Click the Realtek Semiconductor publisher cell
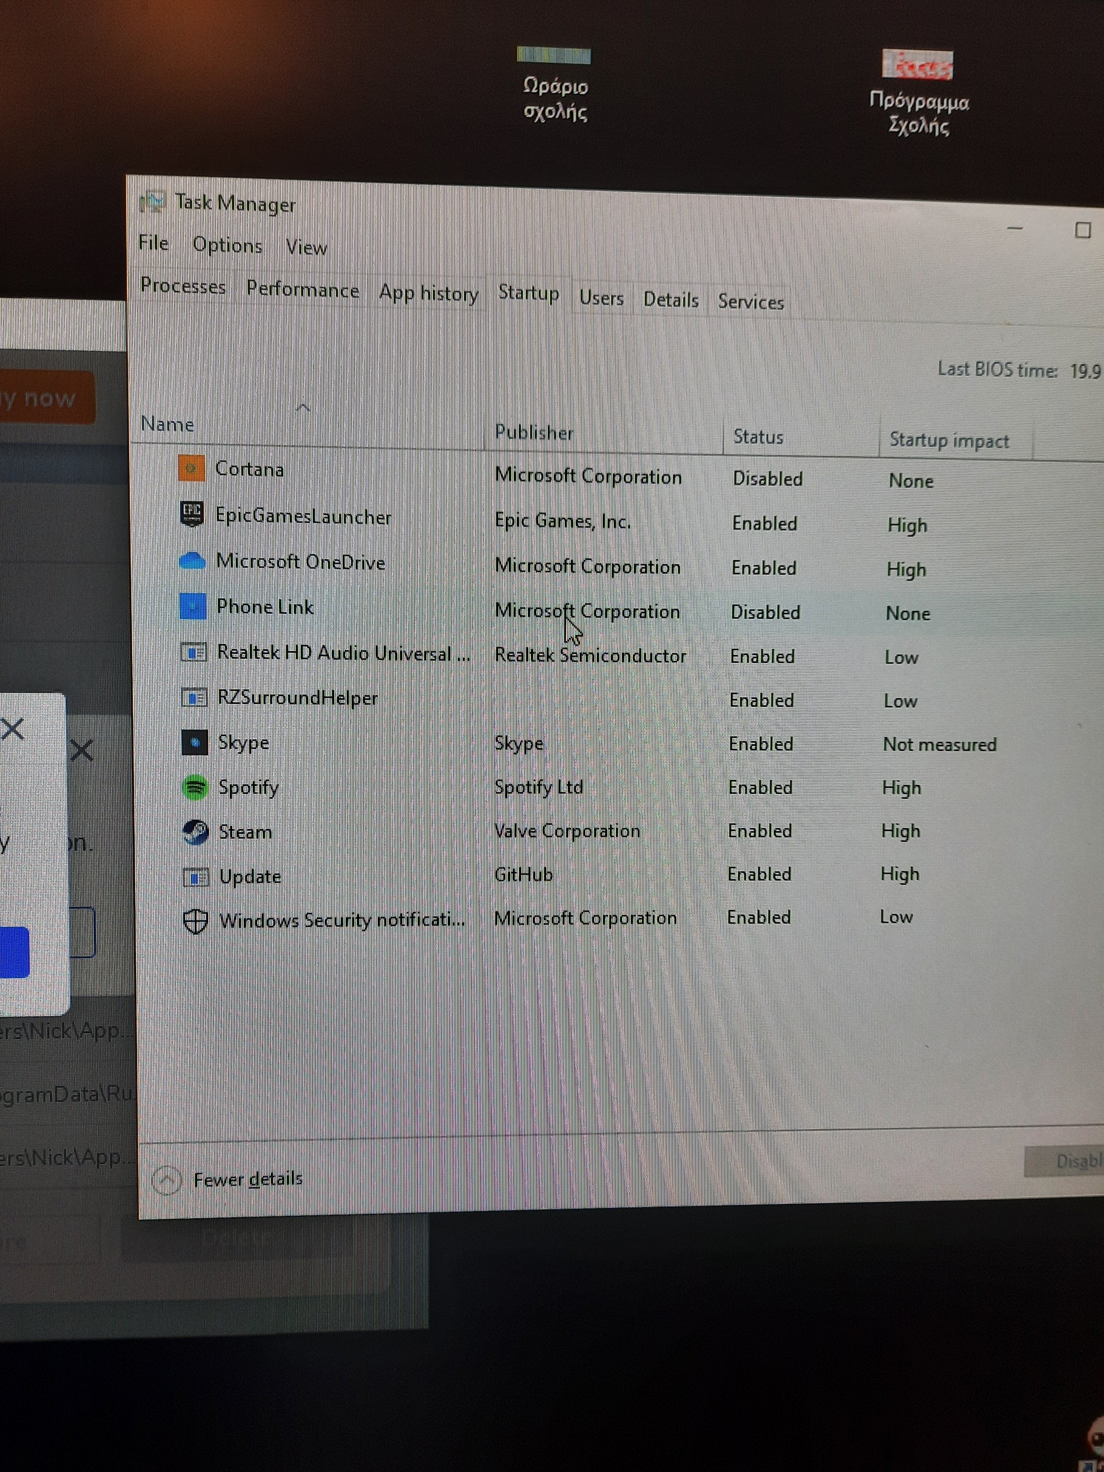The image size is (1104, 1472). pyautogui.click(x=590, y=655)
